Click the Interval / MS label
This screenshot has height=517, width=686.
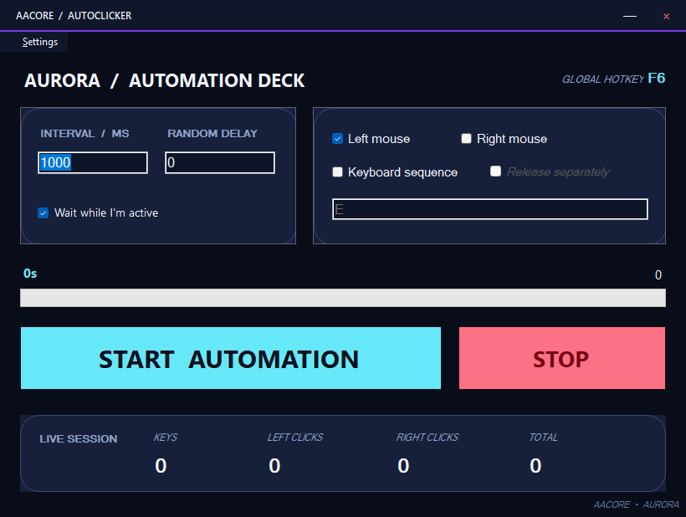pos(84,133)
